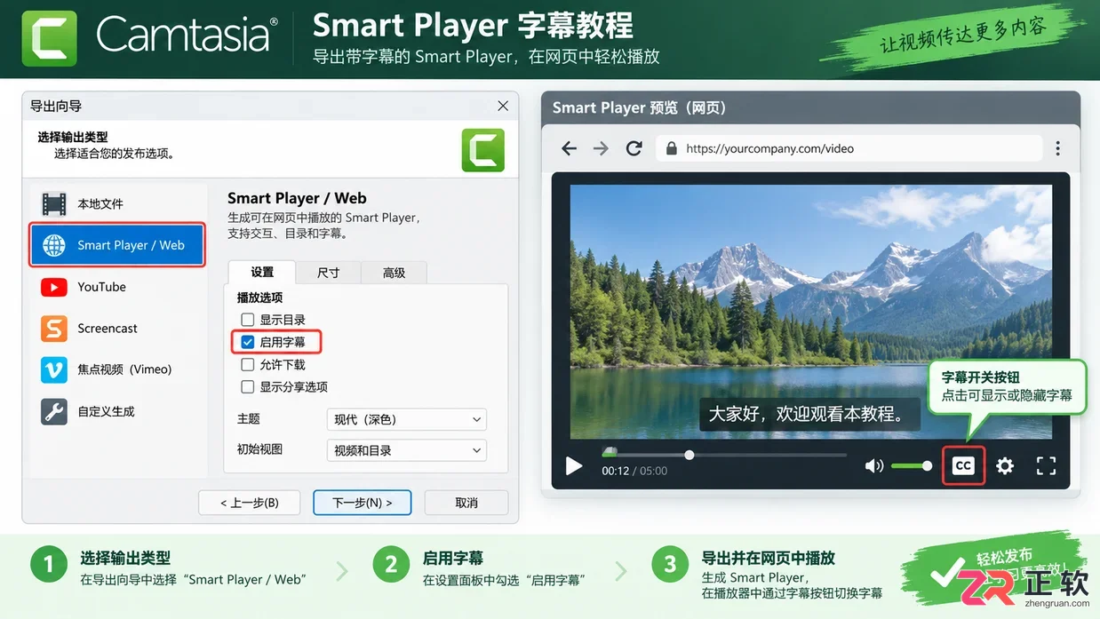Mute the player with the speaker icon
Screen dimensions: 1100x619
pos(874,465)
